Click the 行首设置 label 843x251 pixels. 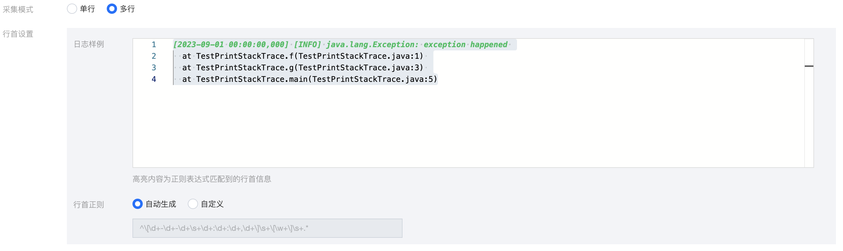(x=18, y=34)
